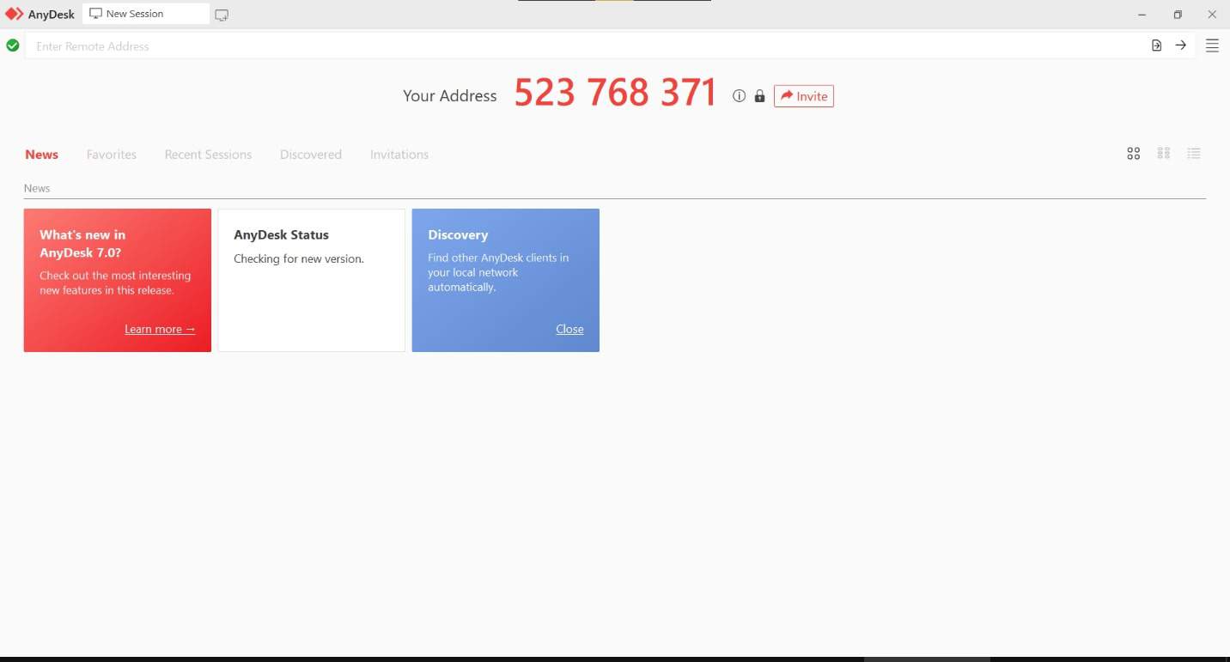The image size is (1230, 662).
Task: Switch to small tile grid view
Action: click(x=1164, y=154)
